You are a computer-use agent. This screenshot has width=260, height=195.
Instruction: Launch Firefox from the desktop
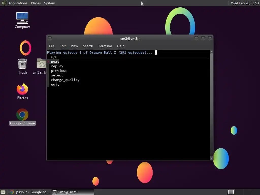23,91
